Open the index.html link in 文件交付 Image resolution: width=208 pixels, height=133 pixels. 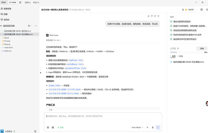(54, 86)
